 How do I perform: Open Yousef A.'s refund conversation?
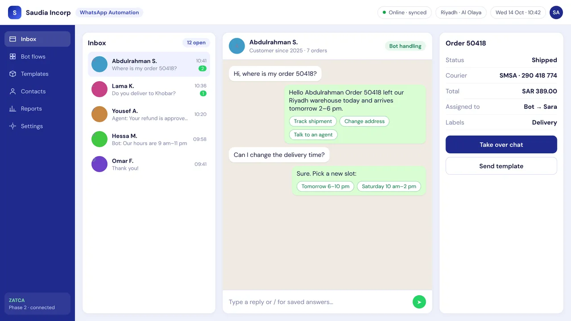[149, 114]
